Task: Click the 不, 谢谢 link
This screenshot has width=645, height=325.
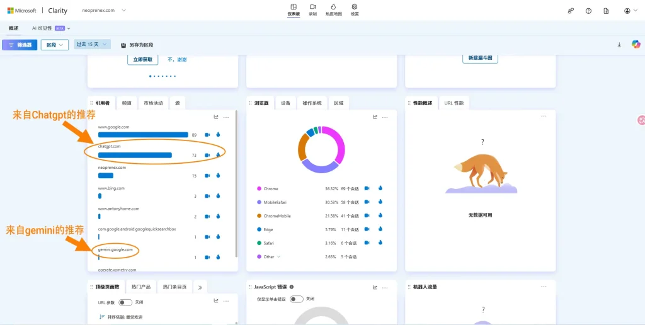Action: click(177, 59)
